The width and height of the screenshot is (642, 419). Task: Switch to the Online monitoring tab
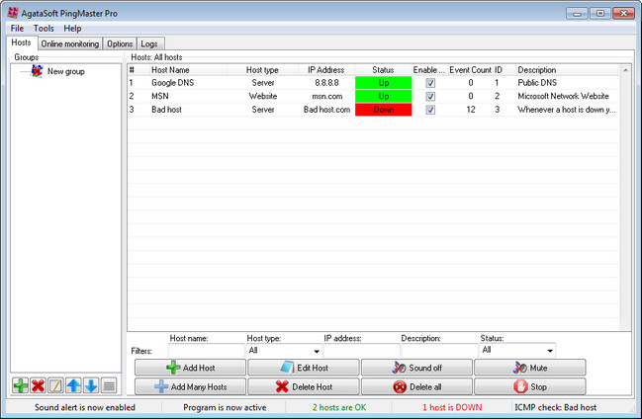70,43
